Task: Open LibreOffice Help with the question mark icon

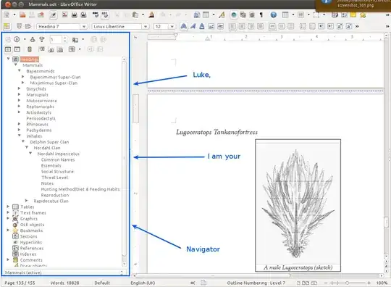Action: tap(274, 15)
